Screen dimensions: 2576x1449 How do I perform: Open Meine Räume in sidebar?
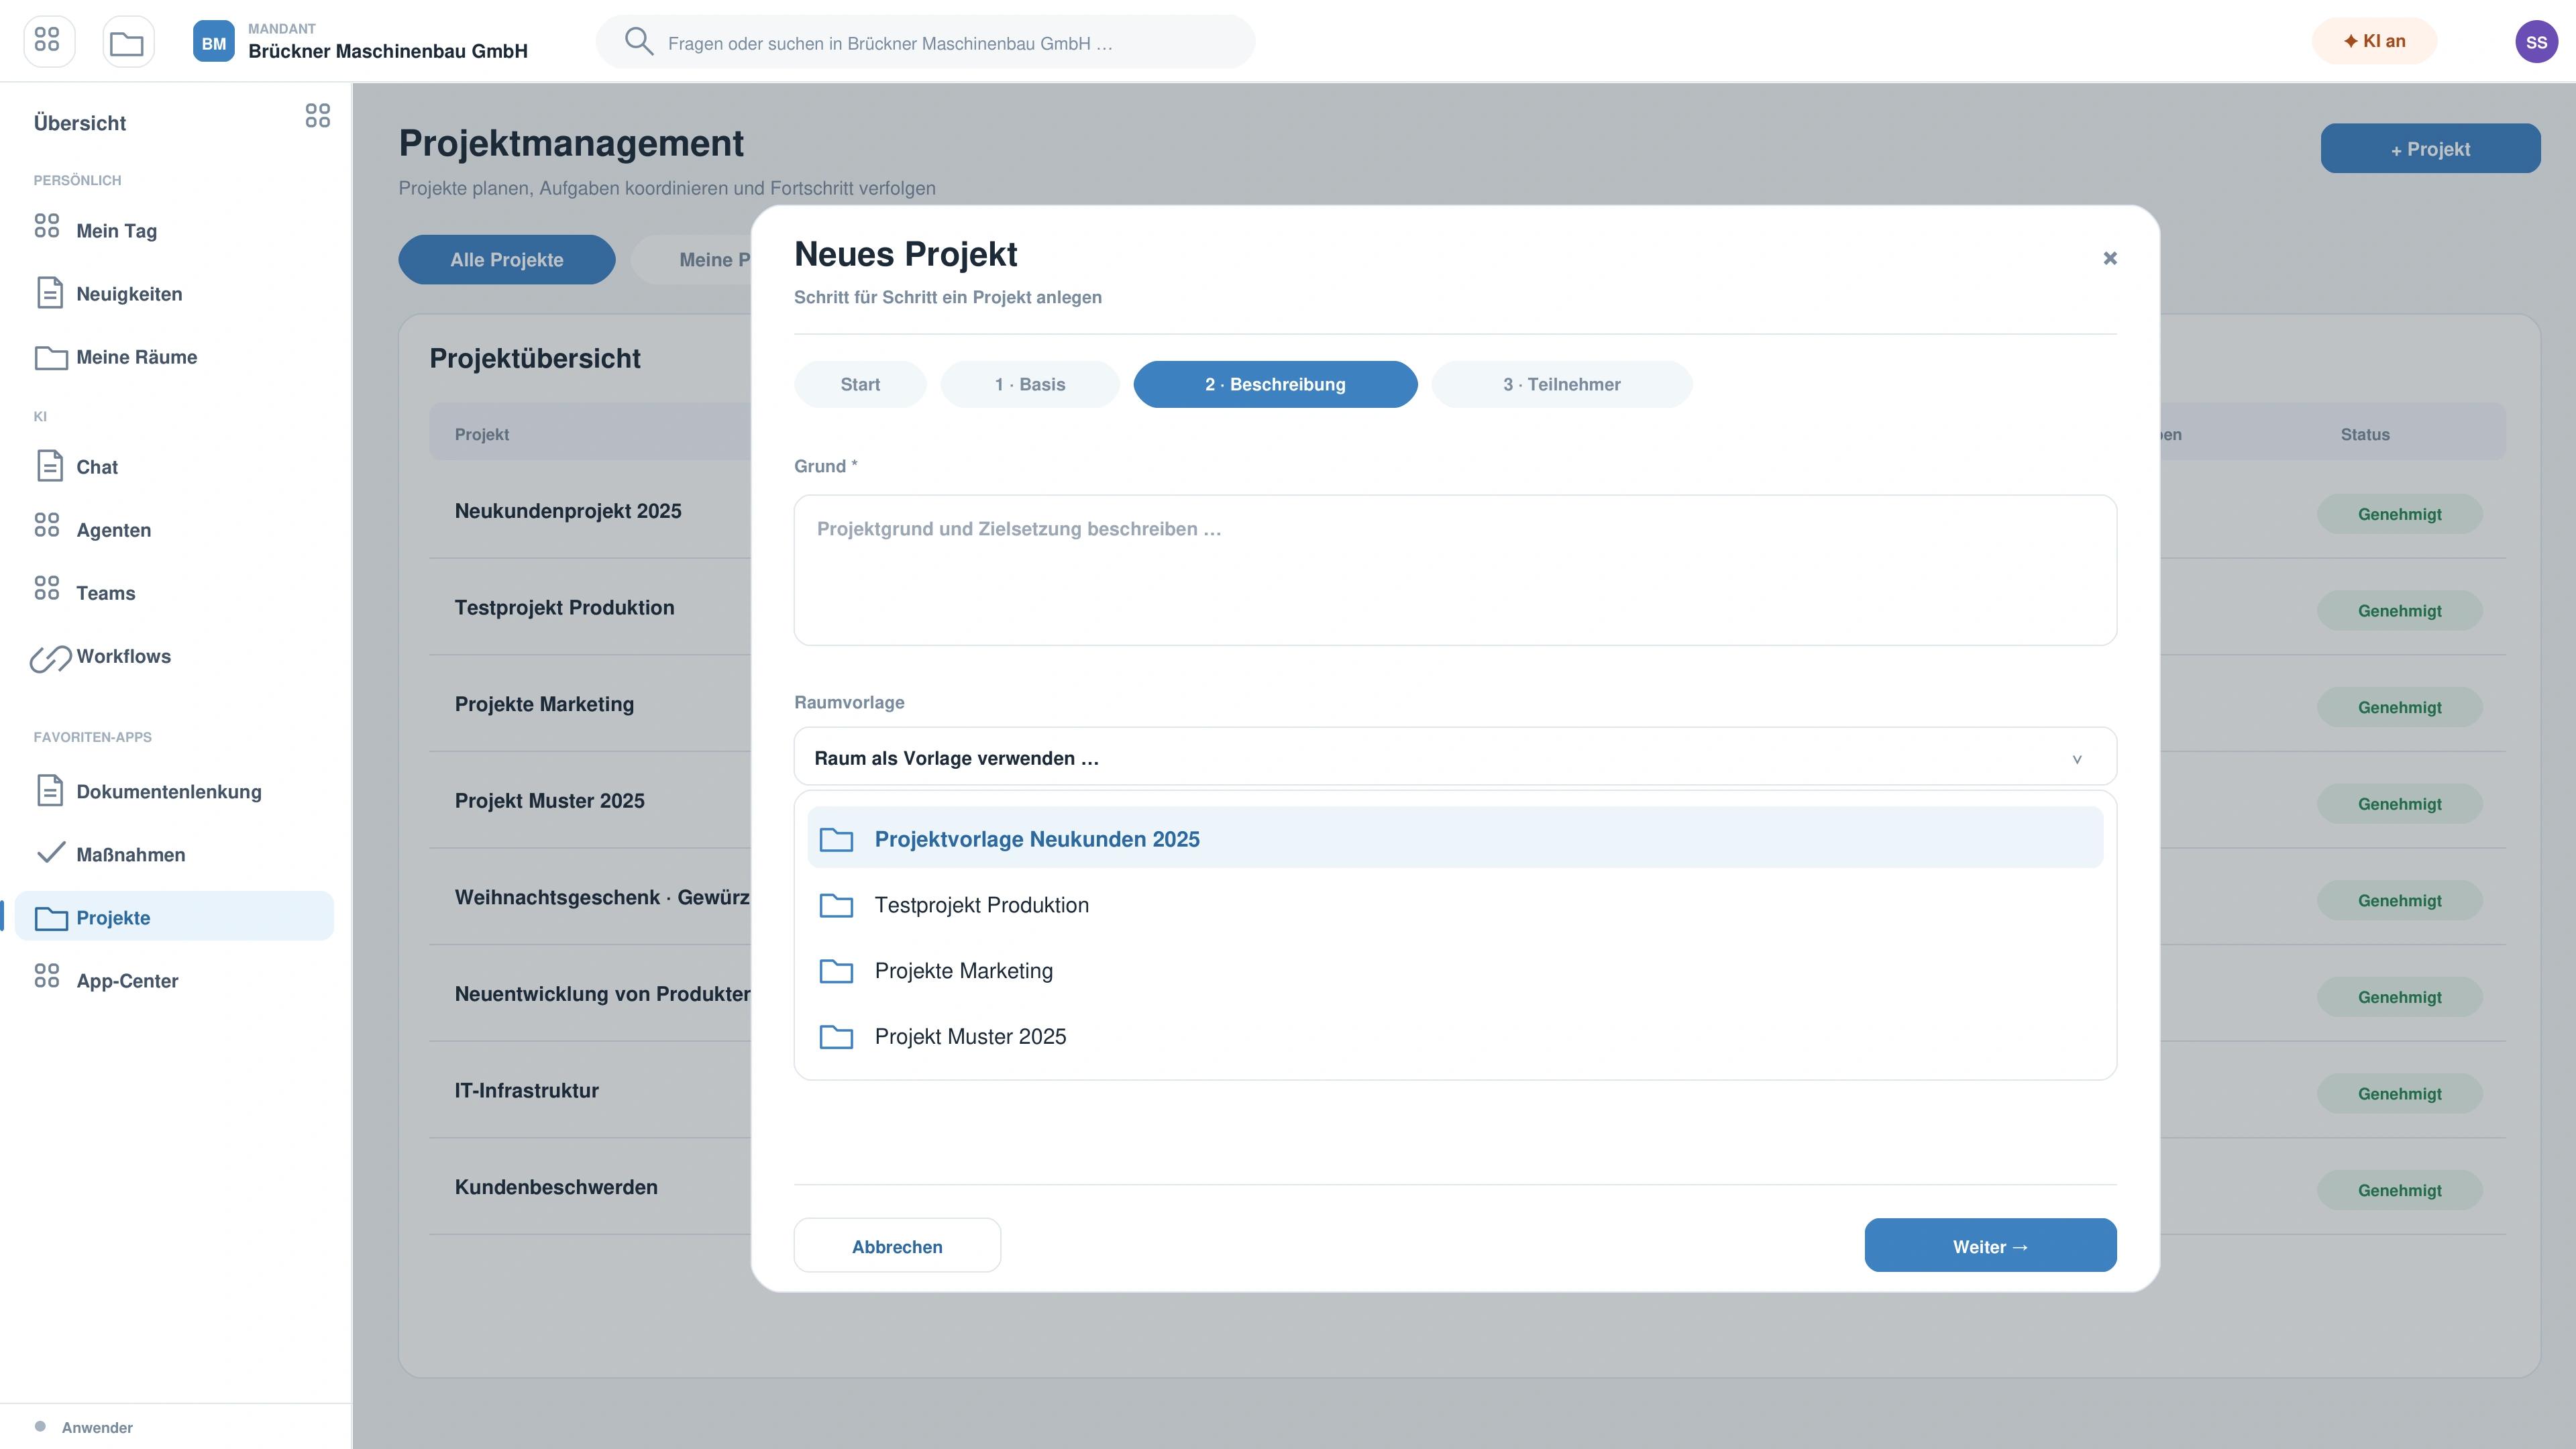click(174, 357)
